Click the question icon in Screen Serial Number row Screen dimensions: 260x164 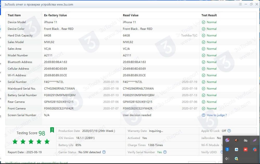click(x=204, y=115)
